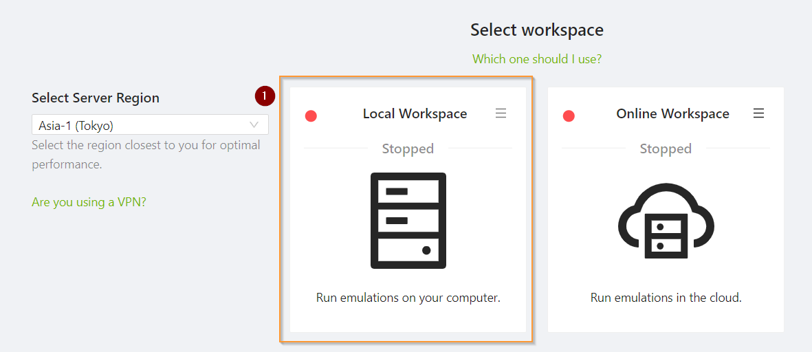The image size is (812, 352).
Task: Click the Select Server Region heading
Action: pyautogui.click(x=96, y=98)
